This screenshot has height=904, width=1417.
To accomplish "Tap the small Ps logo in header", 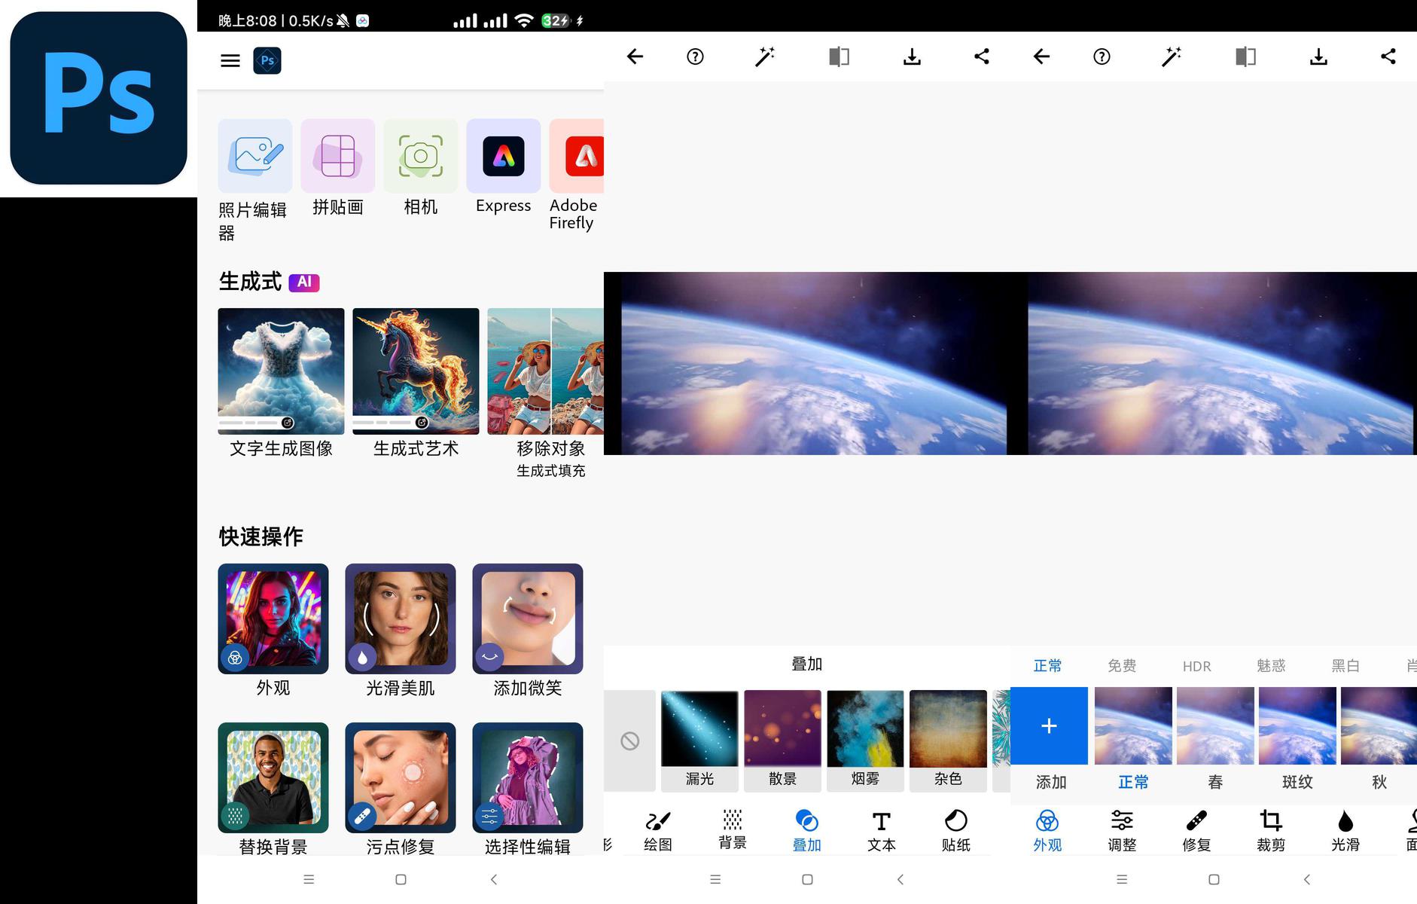I will [x=267, y=60].
